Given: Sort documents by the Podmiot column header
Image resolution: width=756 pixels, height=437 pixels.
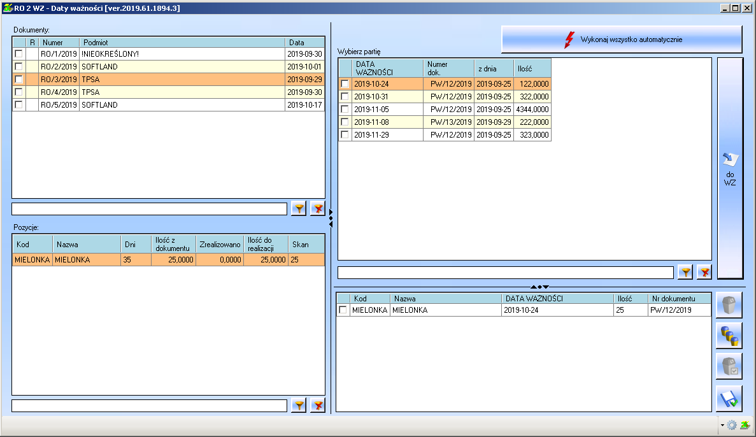Looking at the screenshot, I should pyautogui.click(x=182, y=43).
